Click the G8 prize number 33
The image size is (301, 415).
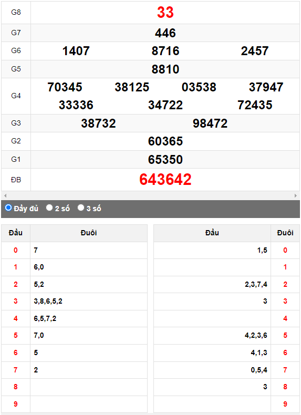[x=165, y=13]
